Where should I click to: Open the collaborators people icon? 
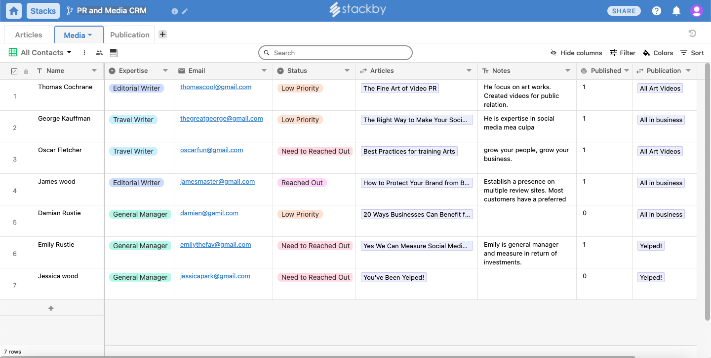pos(99,53)
